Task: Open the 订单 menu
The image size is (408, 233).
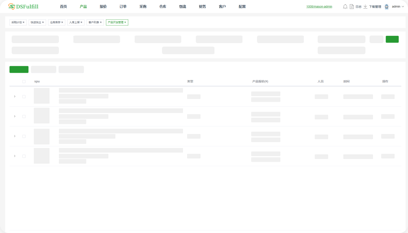Action: pos(123,6)
